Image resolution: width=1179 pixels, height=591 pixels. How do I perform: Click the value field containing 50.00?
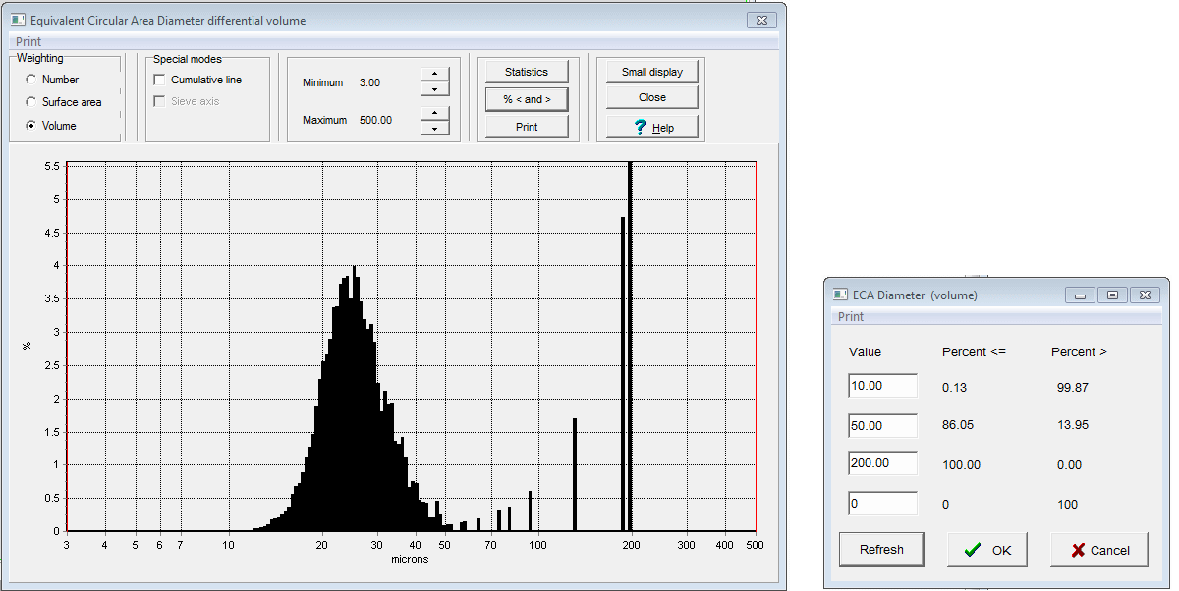[x=882, y=426]
